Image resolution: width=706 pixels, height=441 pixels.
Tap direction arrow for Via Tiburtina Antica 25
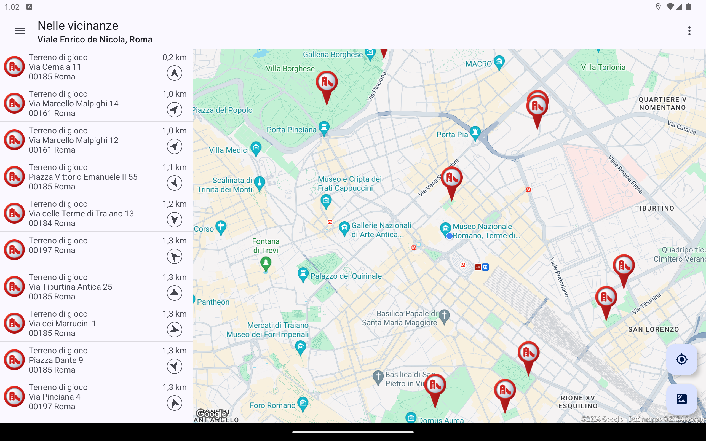(175, 293)
